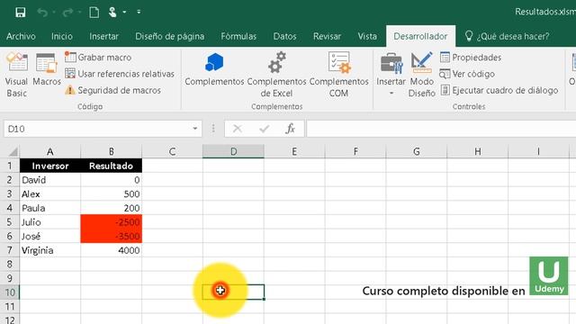
Task: Click Grabar macro
Action: click(98, 58)
